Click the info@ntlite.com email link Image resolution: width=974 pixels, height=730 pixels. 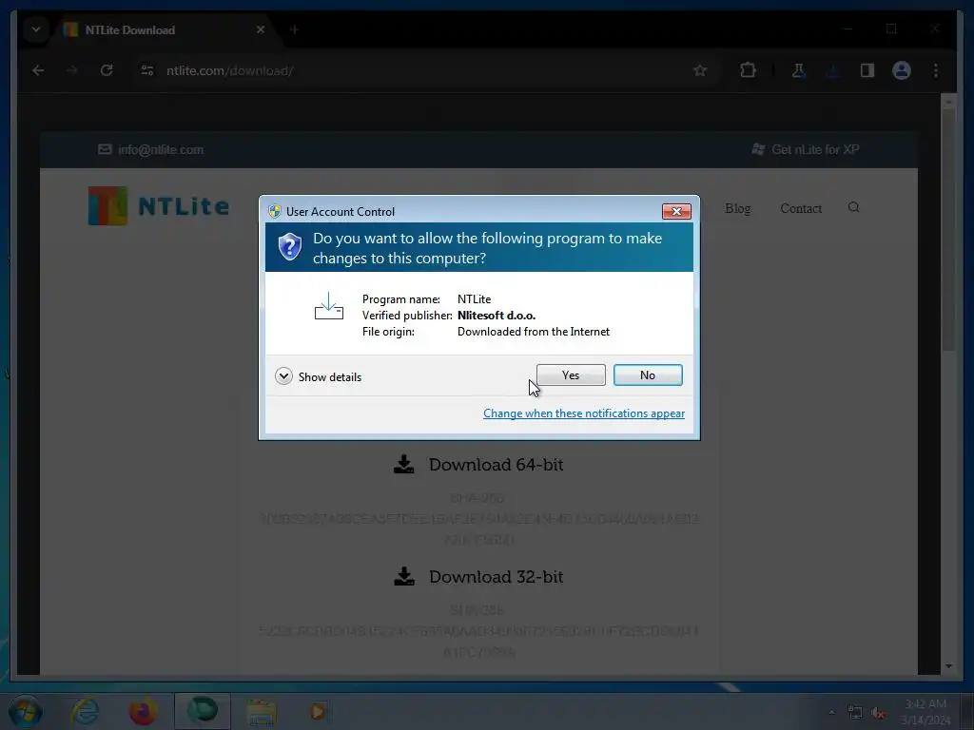tap(151, 149)
